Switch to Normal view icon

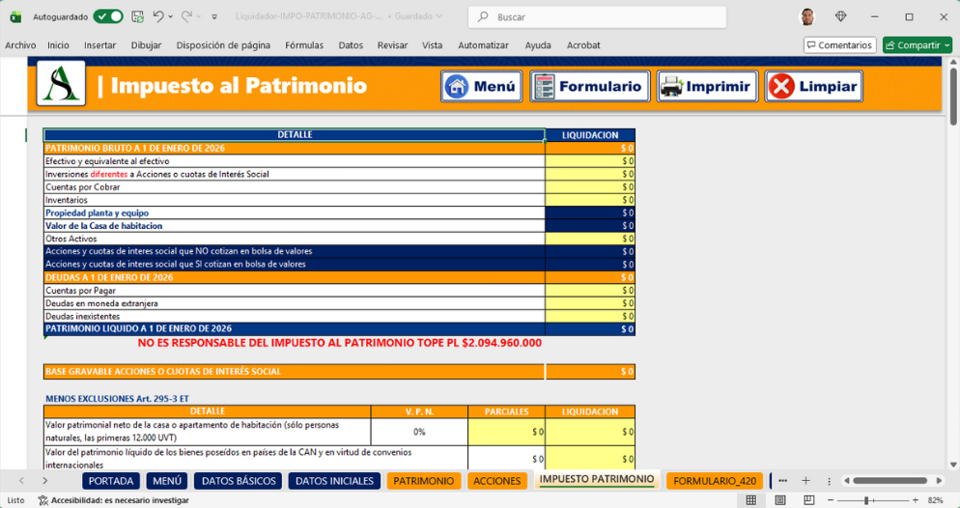click(x=751, y=500)
